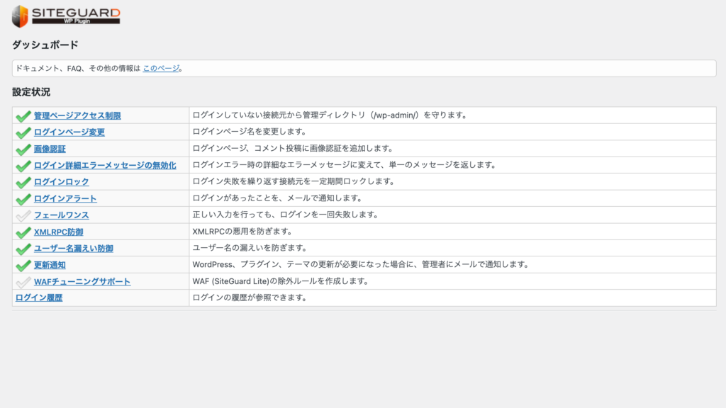Open the フェールワンス settings page

[x=61, y=215]
